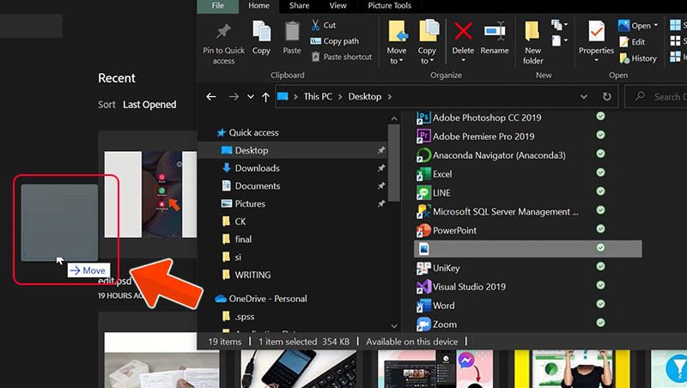Switch to the View ribbon tab

(x=337, y=5)
